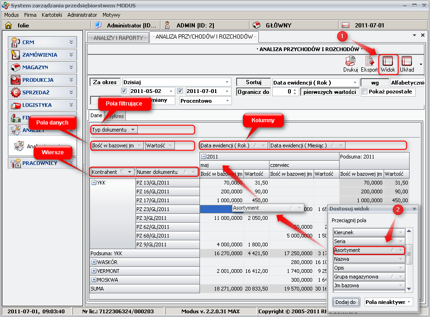Enable the Pokaż pozostałe checkbox
The image size is (430, 317).
(364, 92)
